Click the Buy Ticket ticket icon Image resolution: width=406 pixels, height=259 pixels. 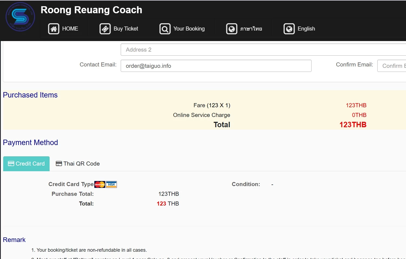point(105,29)
